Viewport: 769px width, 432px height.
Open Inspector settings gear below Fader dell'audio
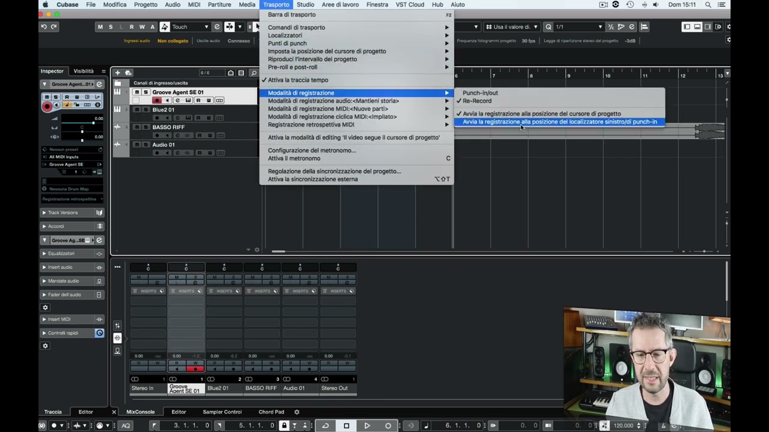45,307
